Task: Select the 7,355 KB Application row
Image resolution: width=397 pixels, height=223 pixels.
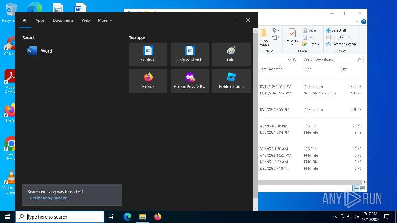Action: (x=311, y=87)
